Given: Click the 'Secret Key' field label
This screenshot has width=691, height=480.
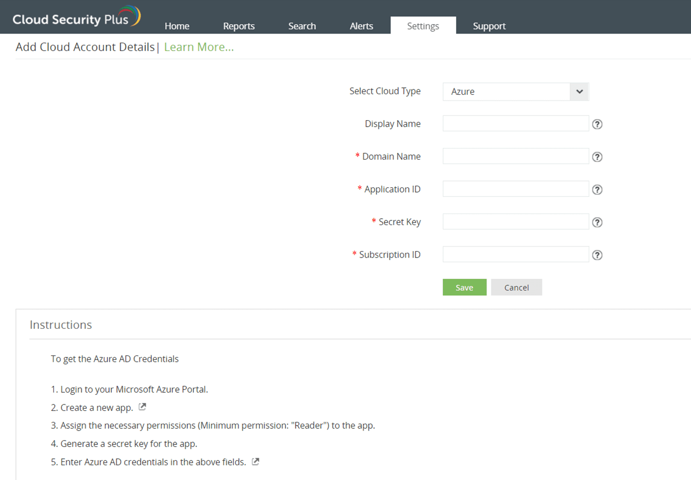Looking at the screenshot, I should tap(400, 222).
